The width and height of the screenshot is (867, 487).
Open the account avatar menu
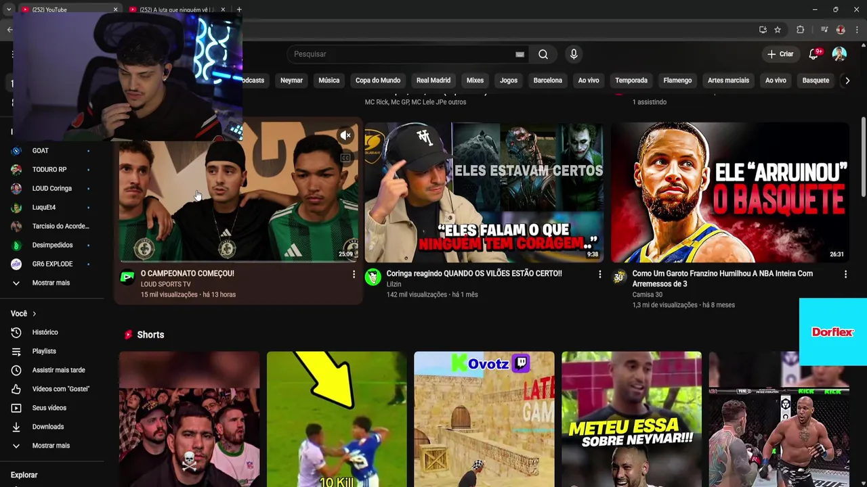click(839, 54)
